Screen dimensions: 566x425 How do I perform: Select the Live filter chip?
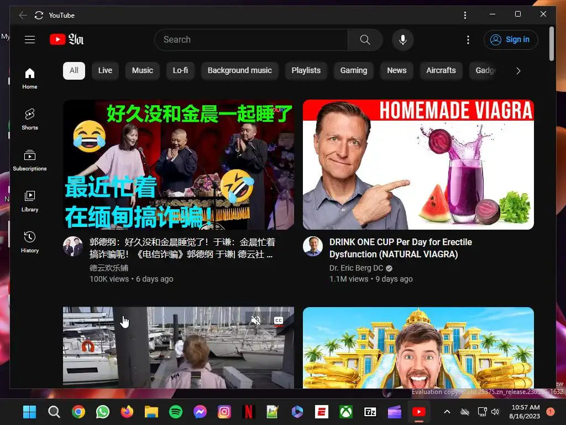point(105,70)
